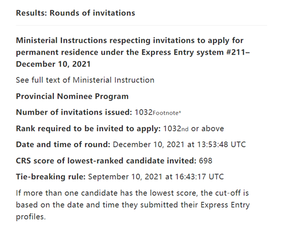Click the horizontal divider below the Results heading

click(142, 25)
